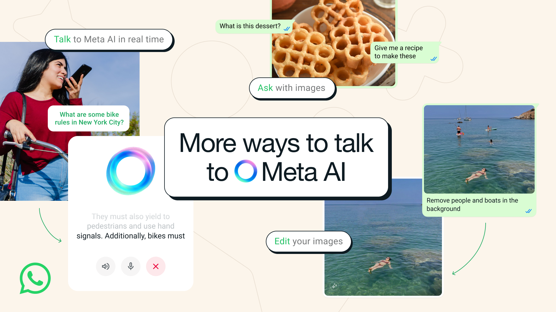Select the 'Ask with images' menu label
Viewport: 556px width, 312px height.
click(x=291, y=88)
